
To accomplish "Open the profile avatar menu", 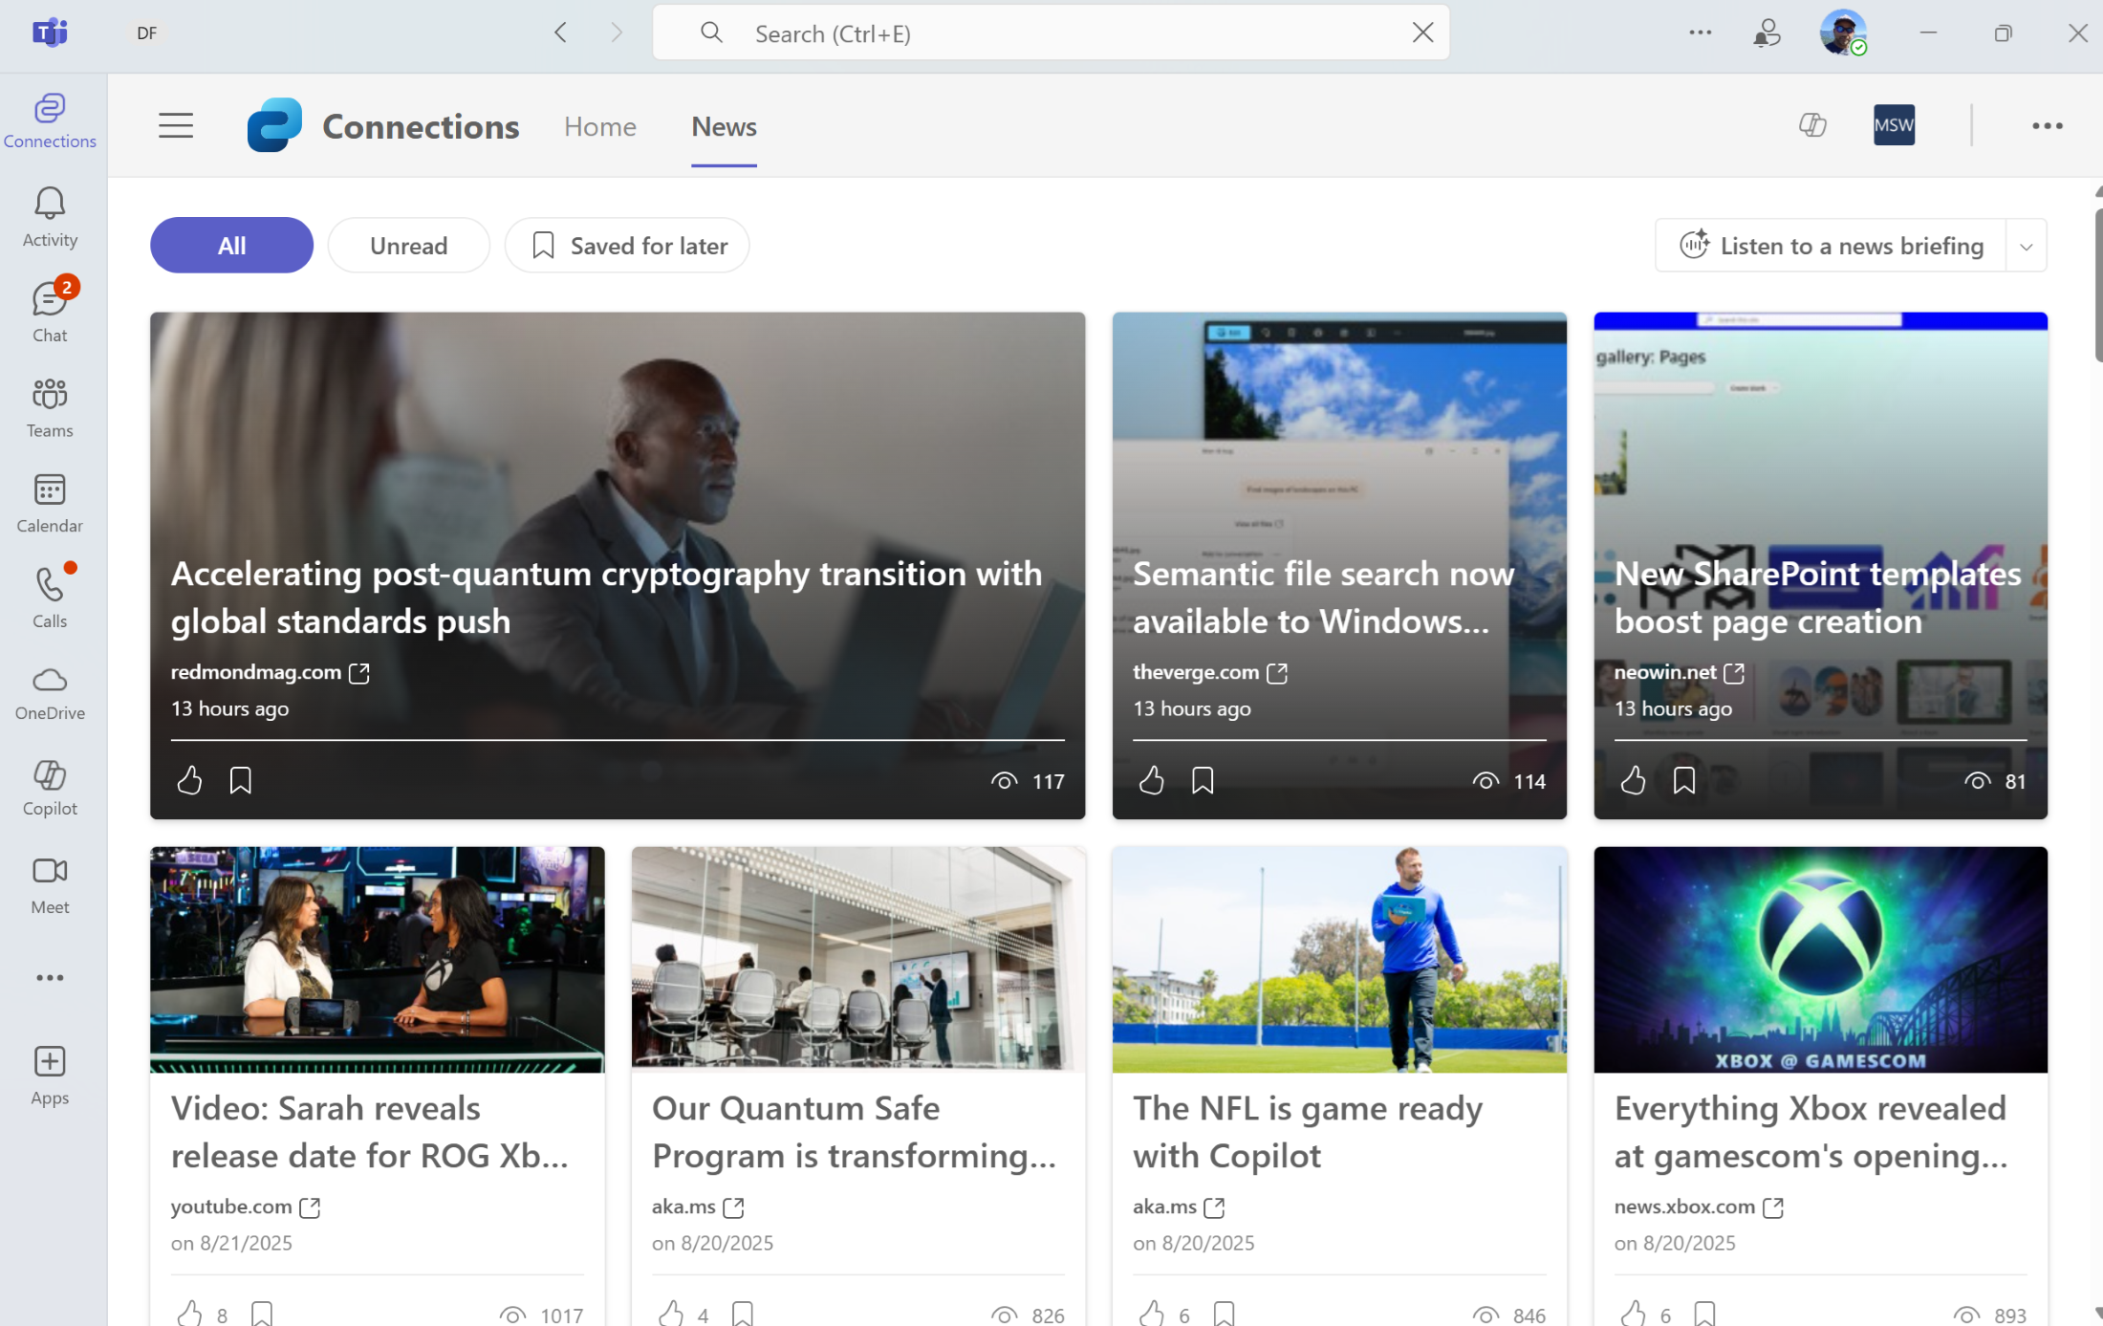I will point(1843,33).
